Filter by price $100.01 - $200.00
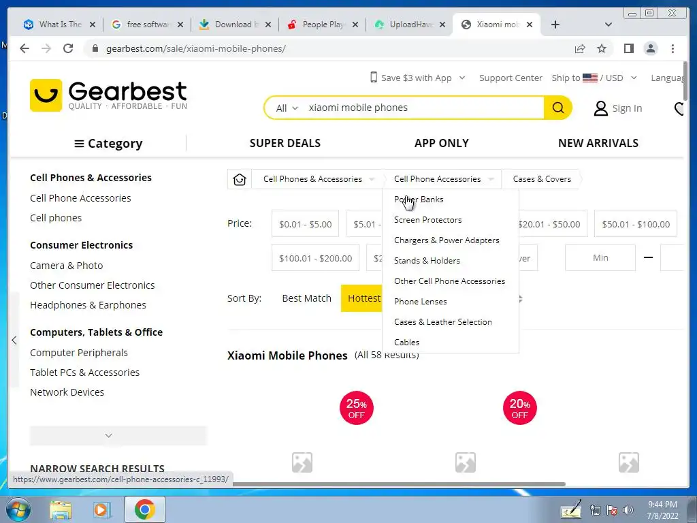This screenshot has height=523, width=697. [x=316, y=258]
